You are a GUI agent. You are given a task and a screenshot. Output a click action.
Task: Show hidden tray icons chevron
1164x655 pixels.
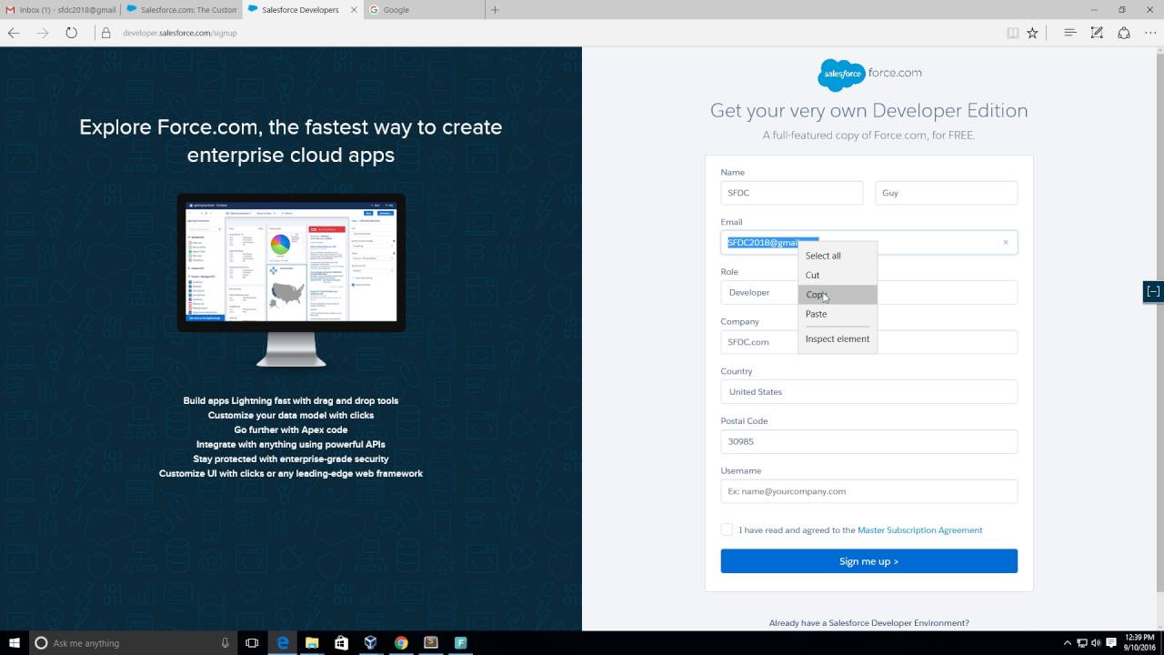tap(1067, 642)
